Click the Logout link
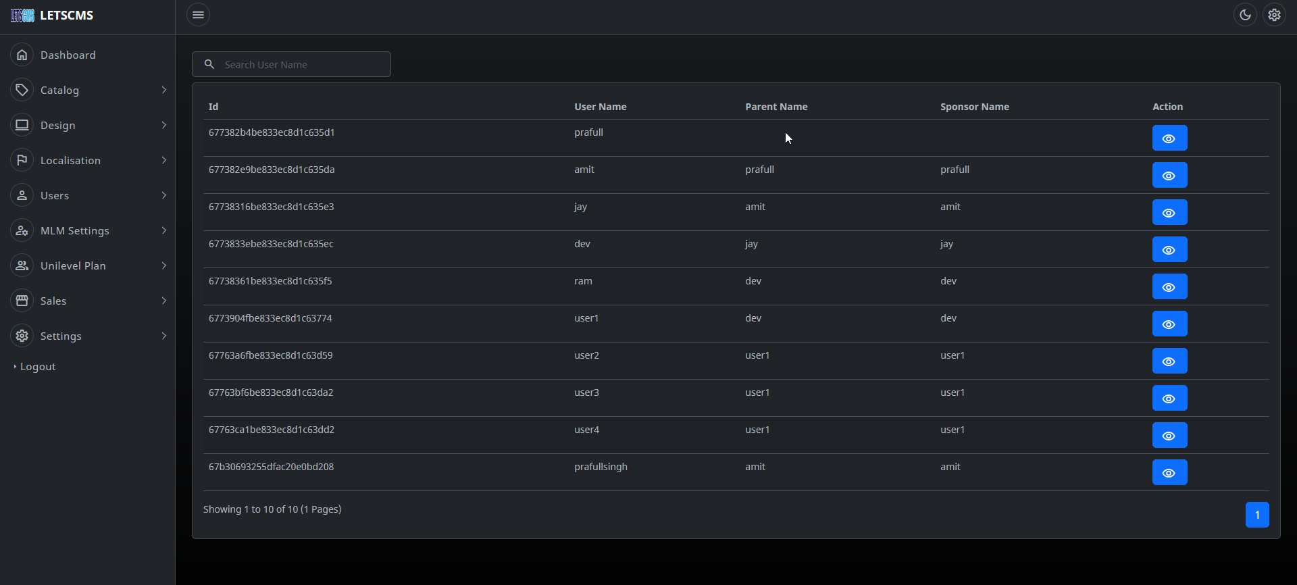The height and width of the screenshot is (585, 1297). tap(38, 367)
